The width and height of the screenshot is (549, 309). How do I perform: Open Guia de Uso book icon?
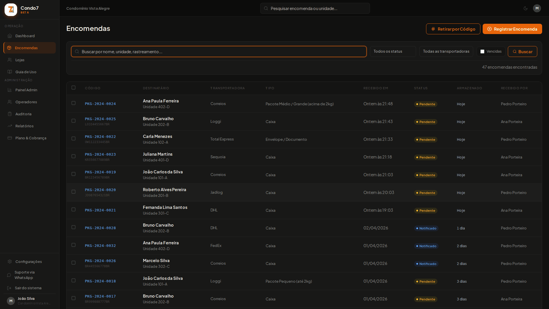pyautogui.click(x=10, y=72)
